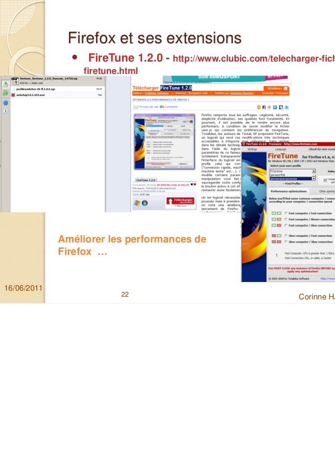Open the downloads icon in sidebar

coord(6,84)
